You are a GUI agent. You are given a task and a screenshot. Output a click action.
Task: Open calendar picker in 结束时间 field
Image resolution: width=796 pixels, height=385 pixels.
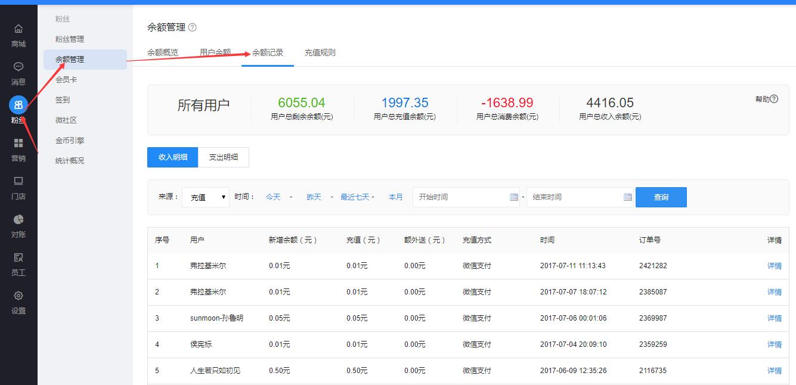point(627,197)
